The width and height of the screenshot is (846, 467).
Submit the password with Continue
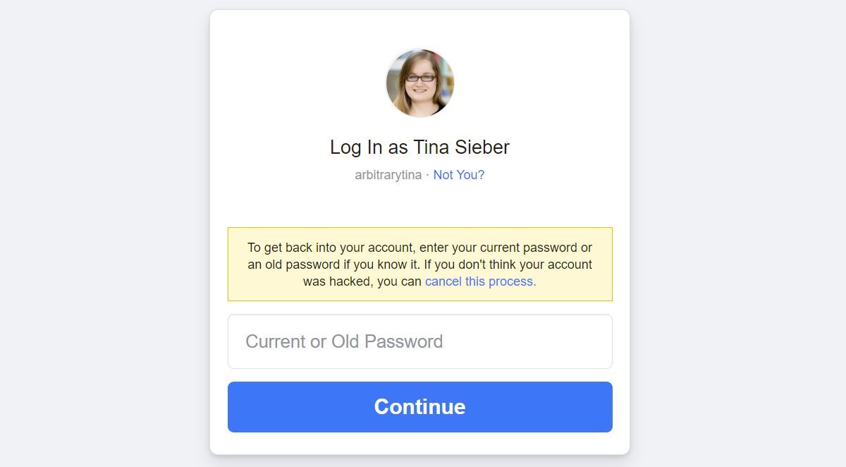click(419, 407)
